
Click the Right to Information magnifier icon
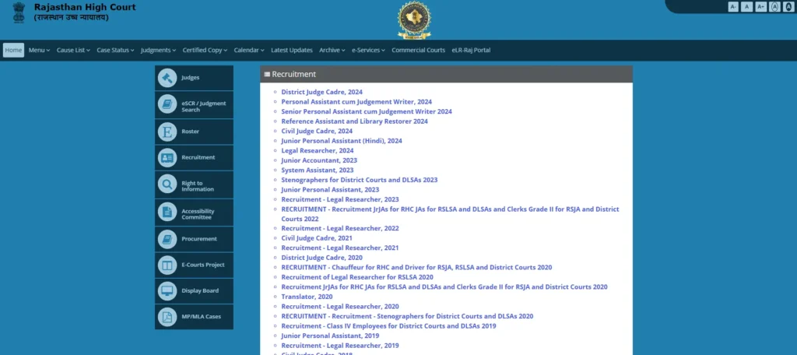point(167,185)
